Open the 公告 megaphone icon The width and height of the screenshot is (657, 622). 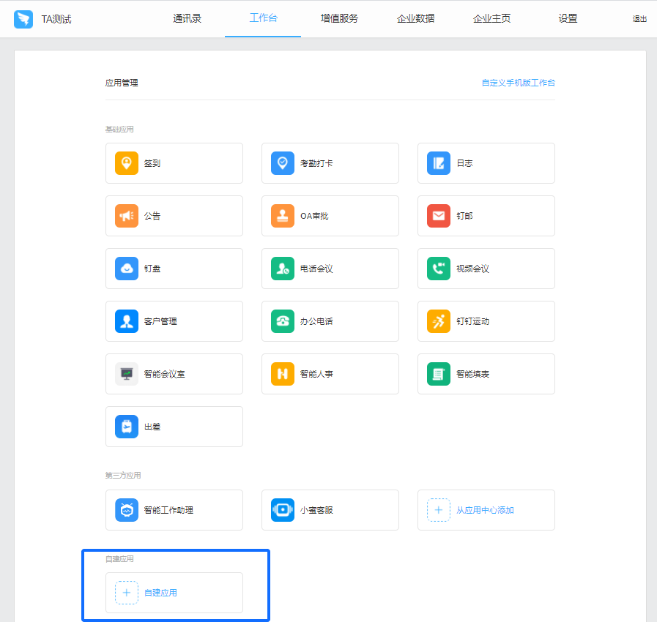127,216
